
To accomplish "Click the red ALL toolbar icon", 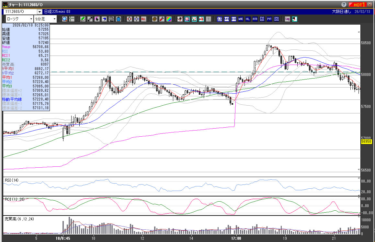I will [143, 19].
